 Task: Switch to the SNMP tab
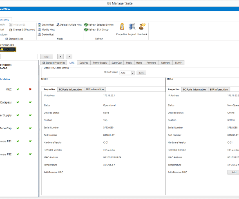[178, 63]
